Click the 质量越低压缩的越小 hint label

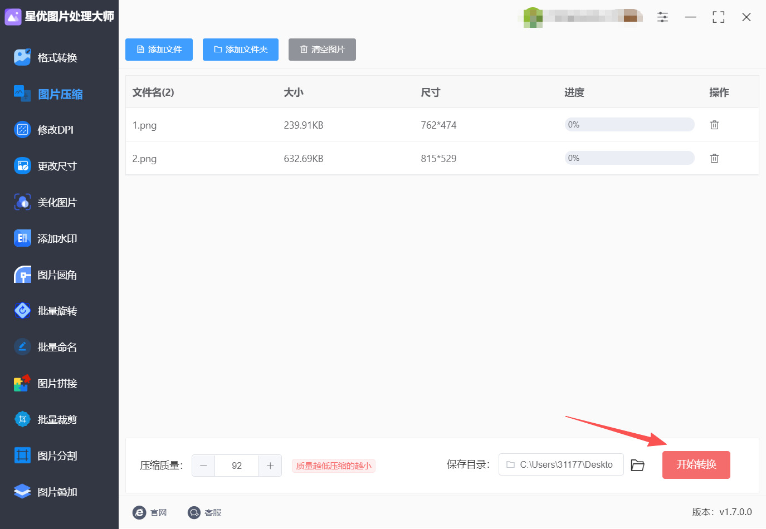334,466
